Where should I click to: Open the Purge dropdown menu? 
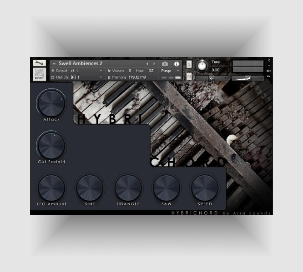click(170, 71)
